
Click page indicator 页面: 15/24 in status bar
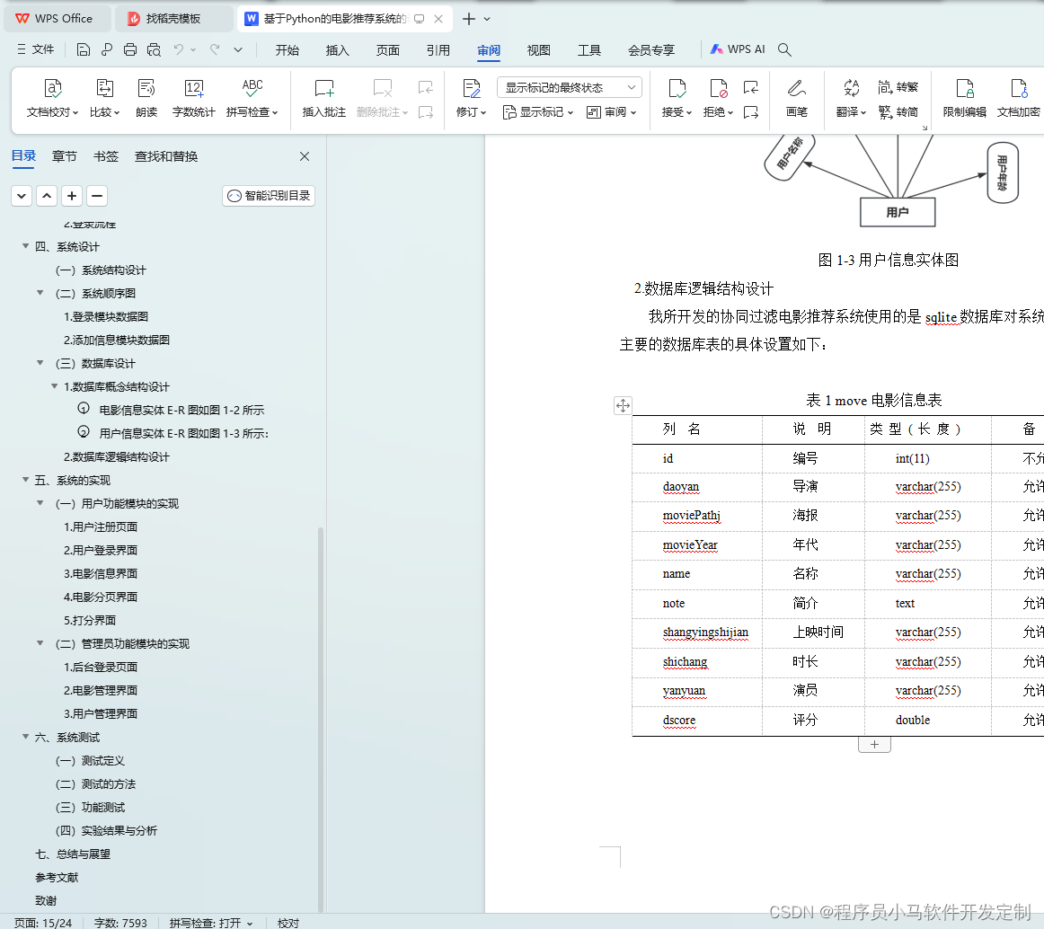(x=42, y=922)
